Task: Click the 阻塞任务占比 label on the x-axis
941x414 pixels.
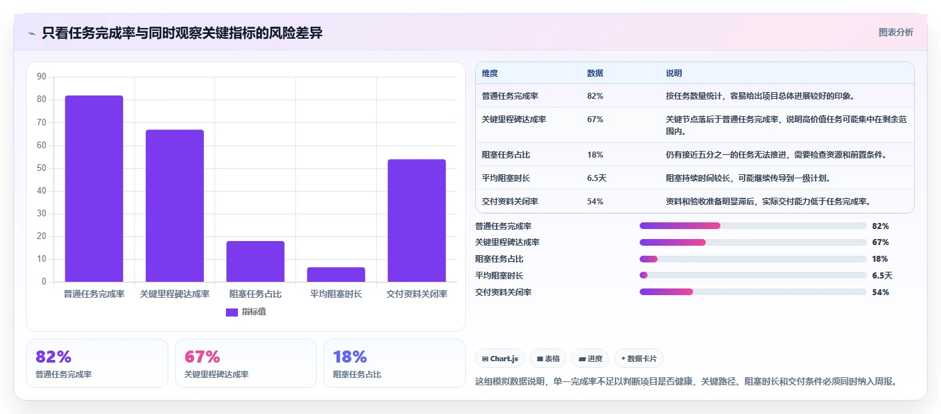Action: pyautogui.click(x=255, y=294)
